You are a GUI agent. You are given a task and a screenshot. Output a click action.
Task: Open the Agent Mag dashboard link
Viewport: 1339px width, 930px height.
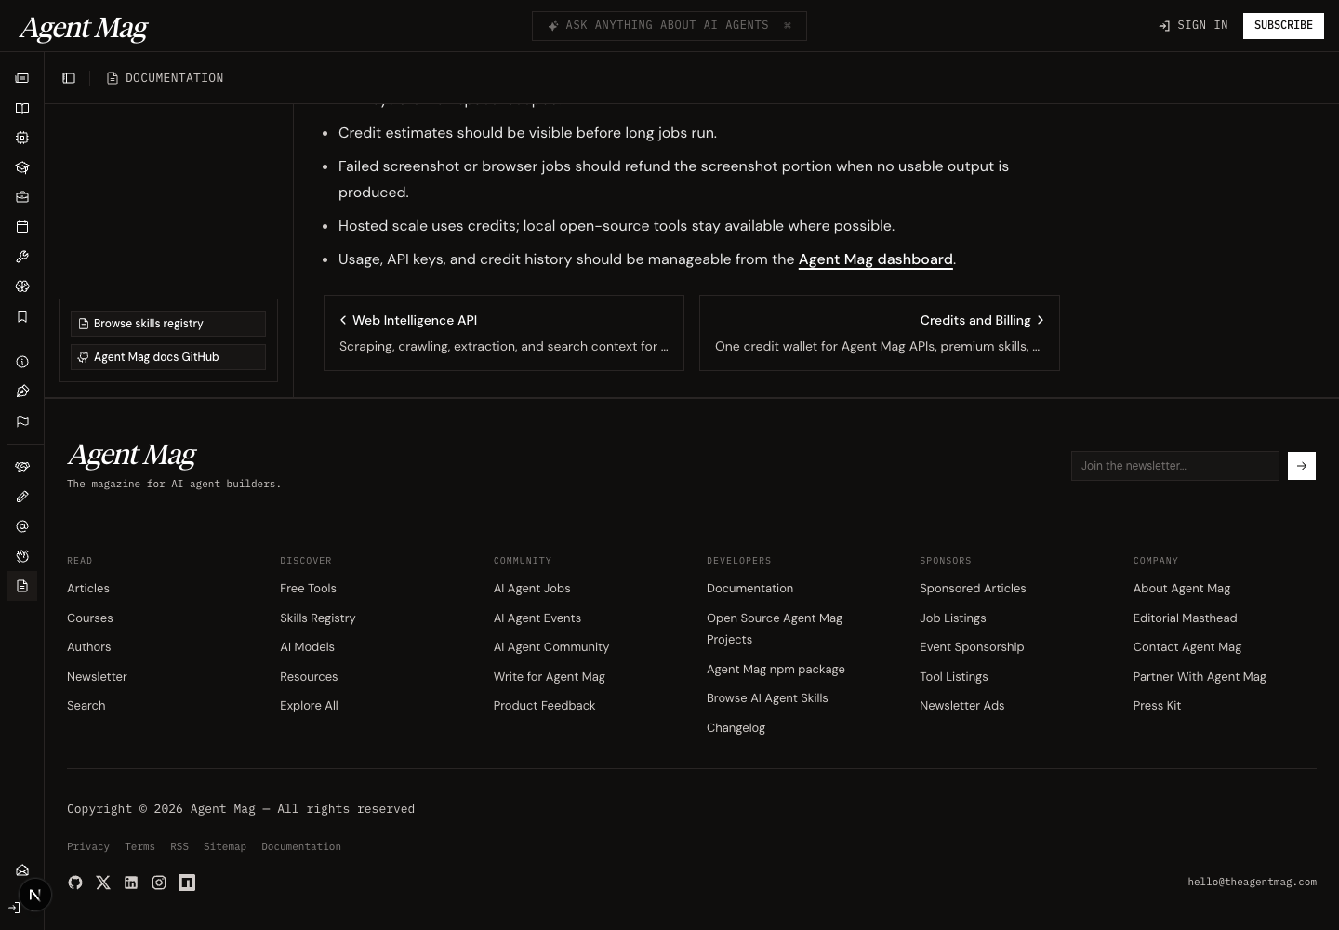(875, 259)
